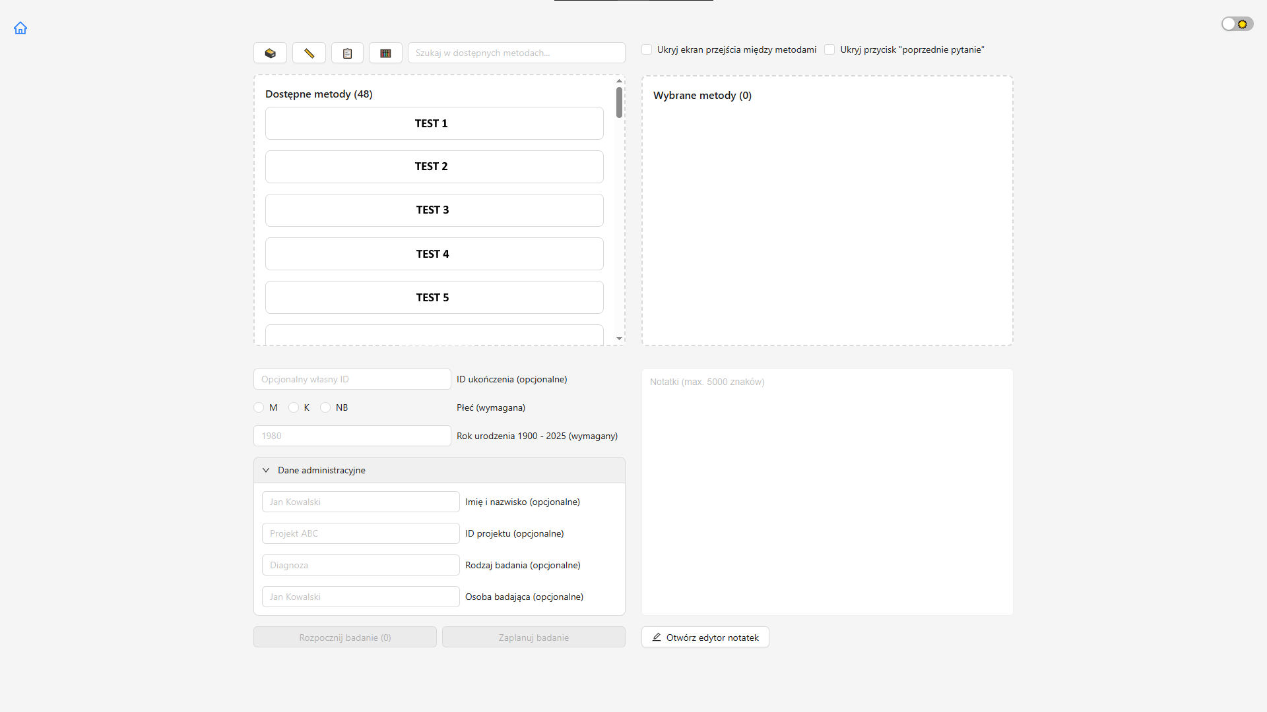
Task: Go to the home page icon
Action: [x=20, y=28]
